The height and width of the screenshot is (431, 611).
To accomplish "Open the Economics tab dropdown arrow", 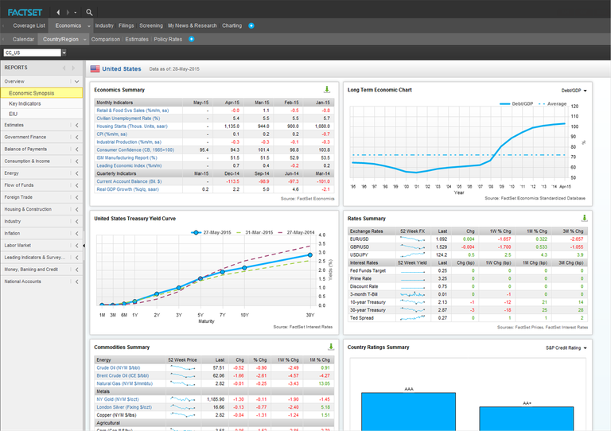I will 89,26.
